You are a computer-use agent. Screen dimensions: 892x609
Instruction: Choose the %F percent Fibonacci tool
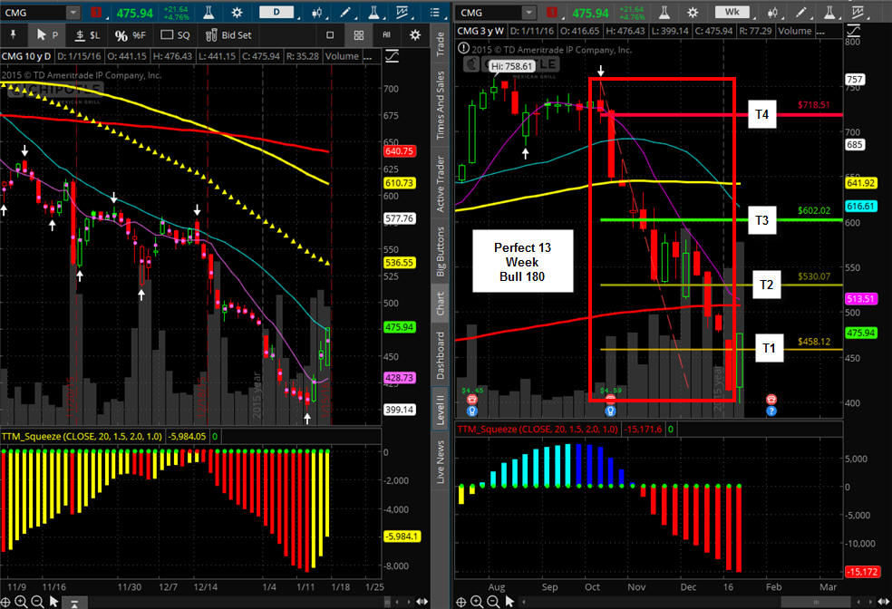pos(131,35)
